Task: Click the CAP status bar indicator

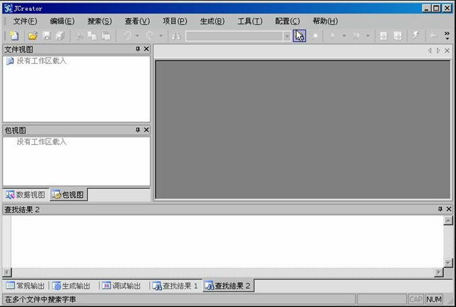Action: coord(416,299)
